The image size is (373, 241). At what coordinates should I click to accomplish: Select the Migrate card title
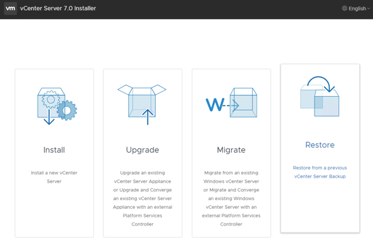231,150
